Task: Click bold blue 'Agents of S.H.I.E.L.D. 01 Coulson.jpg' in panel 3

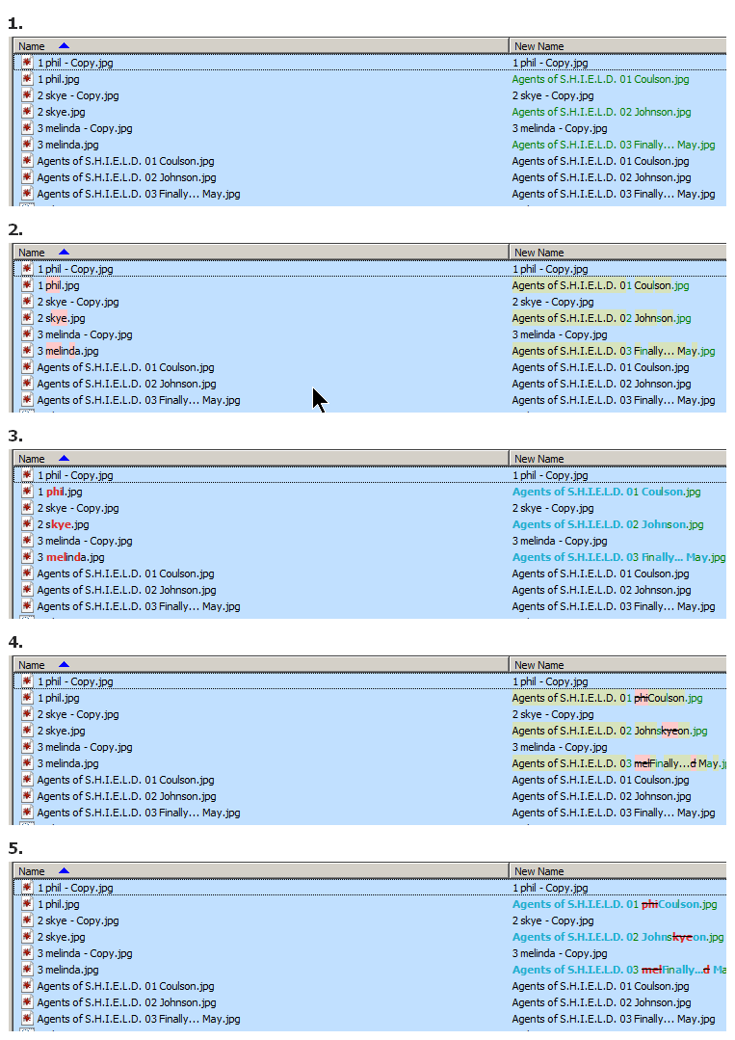Action: 607,492
